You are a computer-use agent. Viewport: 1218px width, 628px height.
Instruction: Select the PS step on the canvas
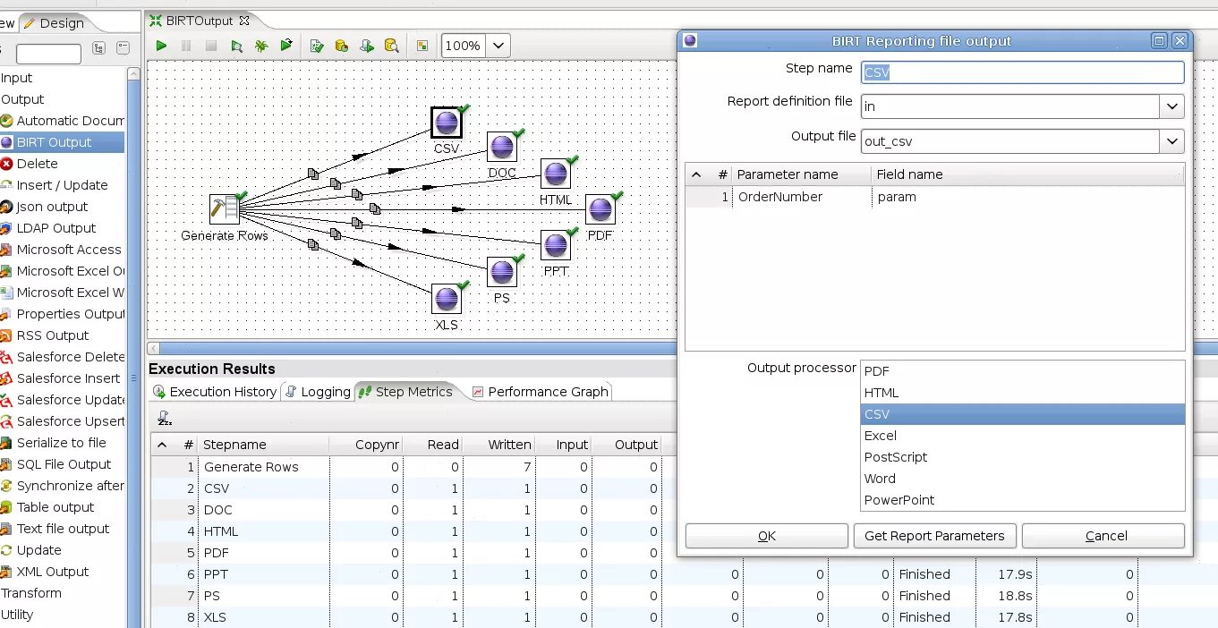(x=502, y=272)
